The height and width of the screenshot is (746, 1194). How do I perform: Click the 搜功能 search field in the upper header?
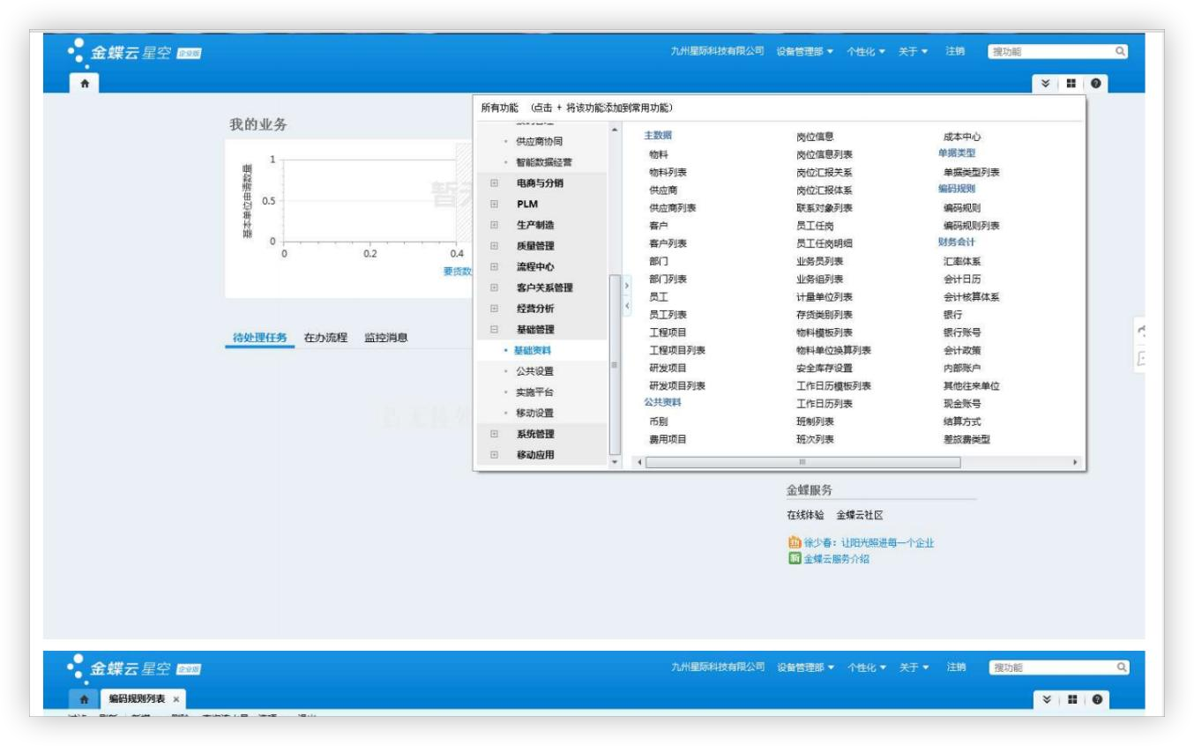click(x=1049, y=52)
